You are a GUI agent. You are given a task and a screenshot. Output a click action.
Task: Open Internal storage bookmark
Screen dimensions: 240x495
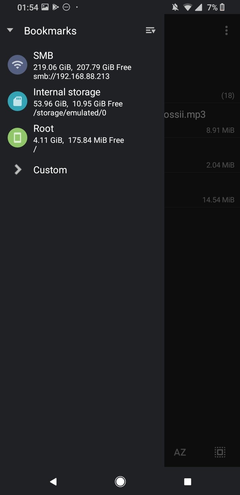(82, 102)
